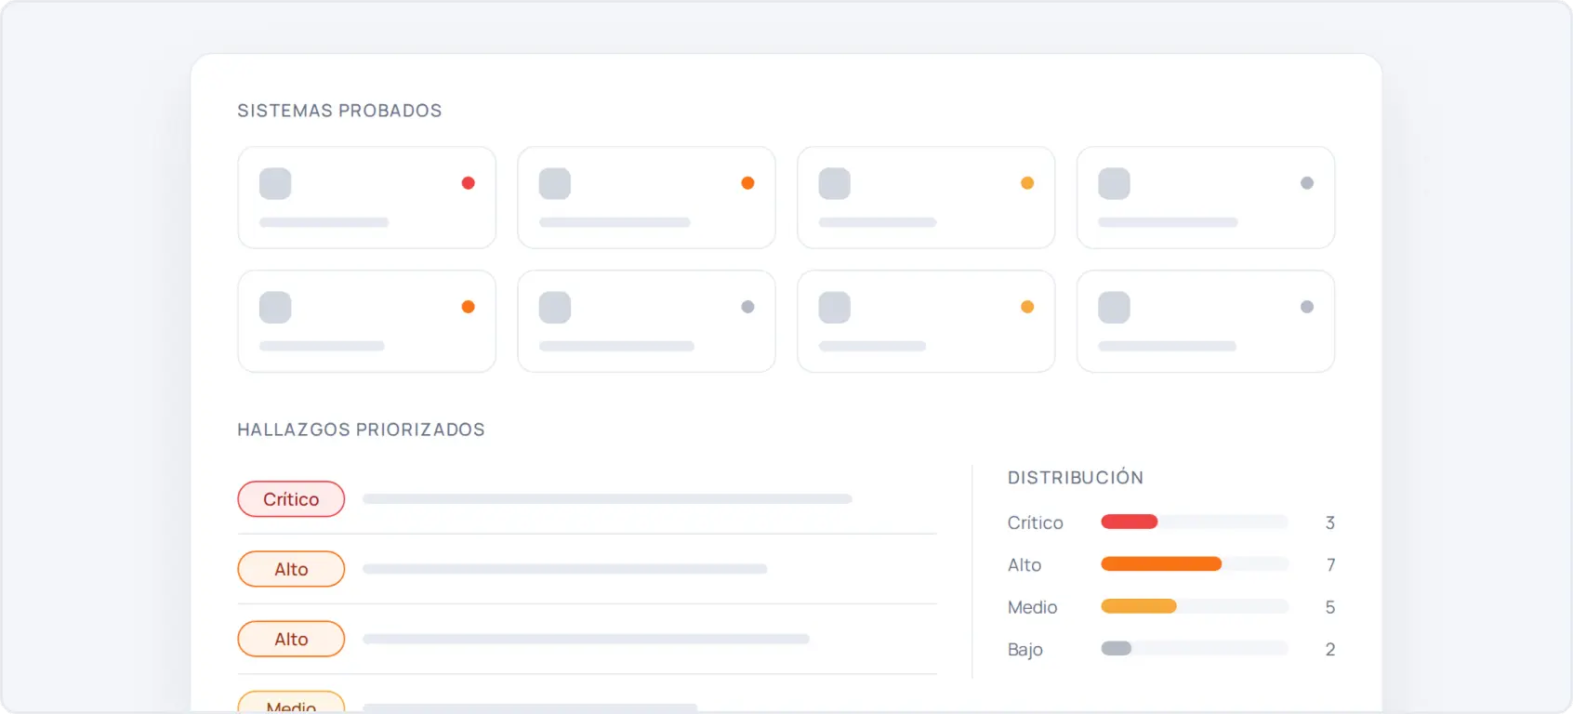This screenshot has width=1573, height=714.
Task: Select the second Alto badge in the findings list
Action: coord(291,639)
